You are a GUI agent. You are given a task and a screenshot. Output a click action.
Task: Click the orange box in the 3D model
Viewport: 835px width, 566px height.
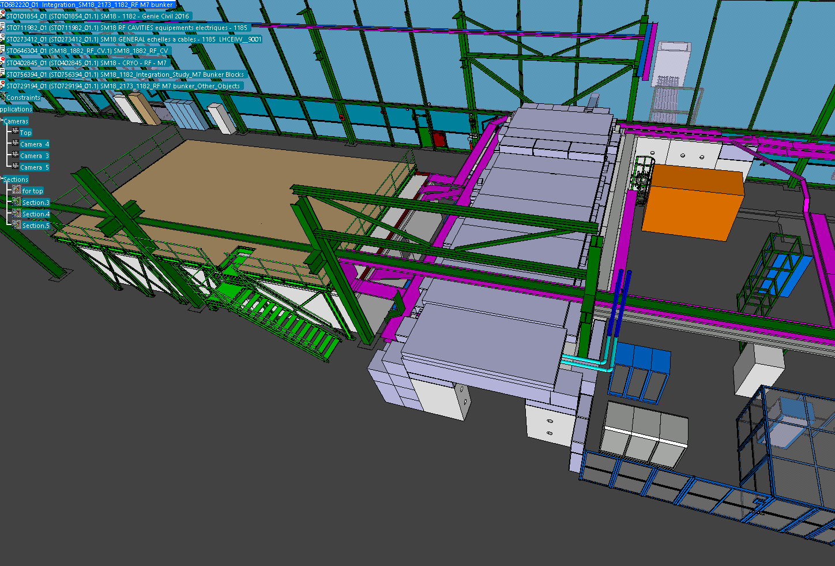(692, 202)
